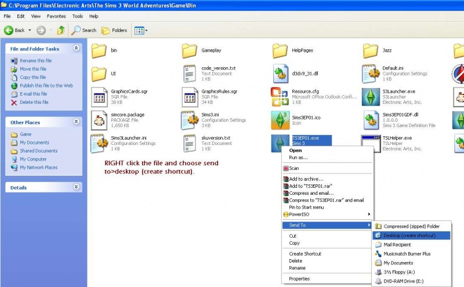Click Publish this file to the Web
The width and height of the screenshot is (464, 287).
point(46,85)
